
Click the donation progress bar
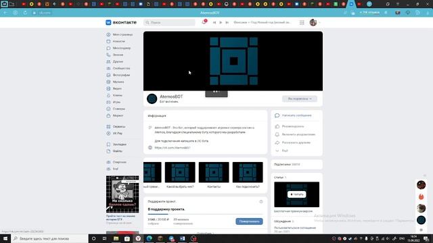click(x=205, y=214)
